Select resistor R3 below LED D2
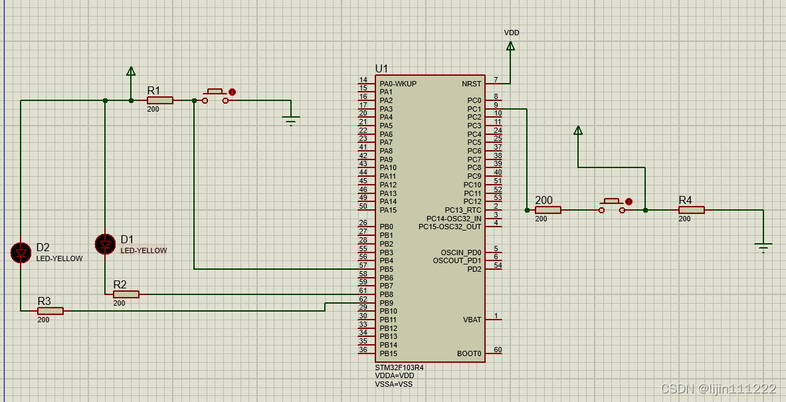 50,311
